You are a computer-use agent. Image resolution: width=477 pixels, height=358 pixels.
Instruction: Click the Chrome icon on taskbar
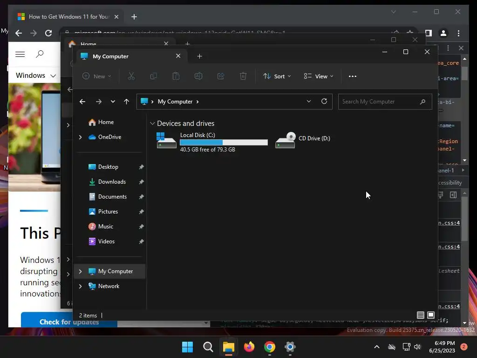(x=270, y=347)
